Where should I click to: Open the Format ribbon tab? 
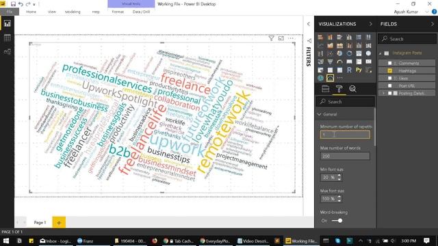(x=118, y=12)
